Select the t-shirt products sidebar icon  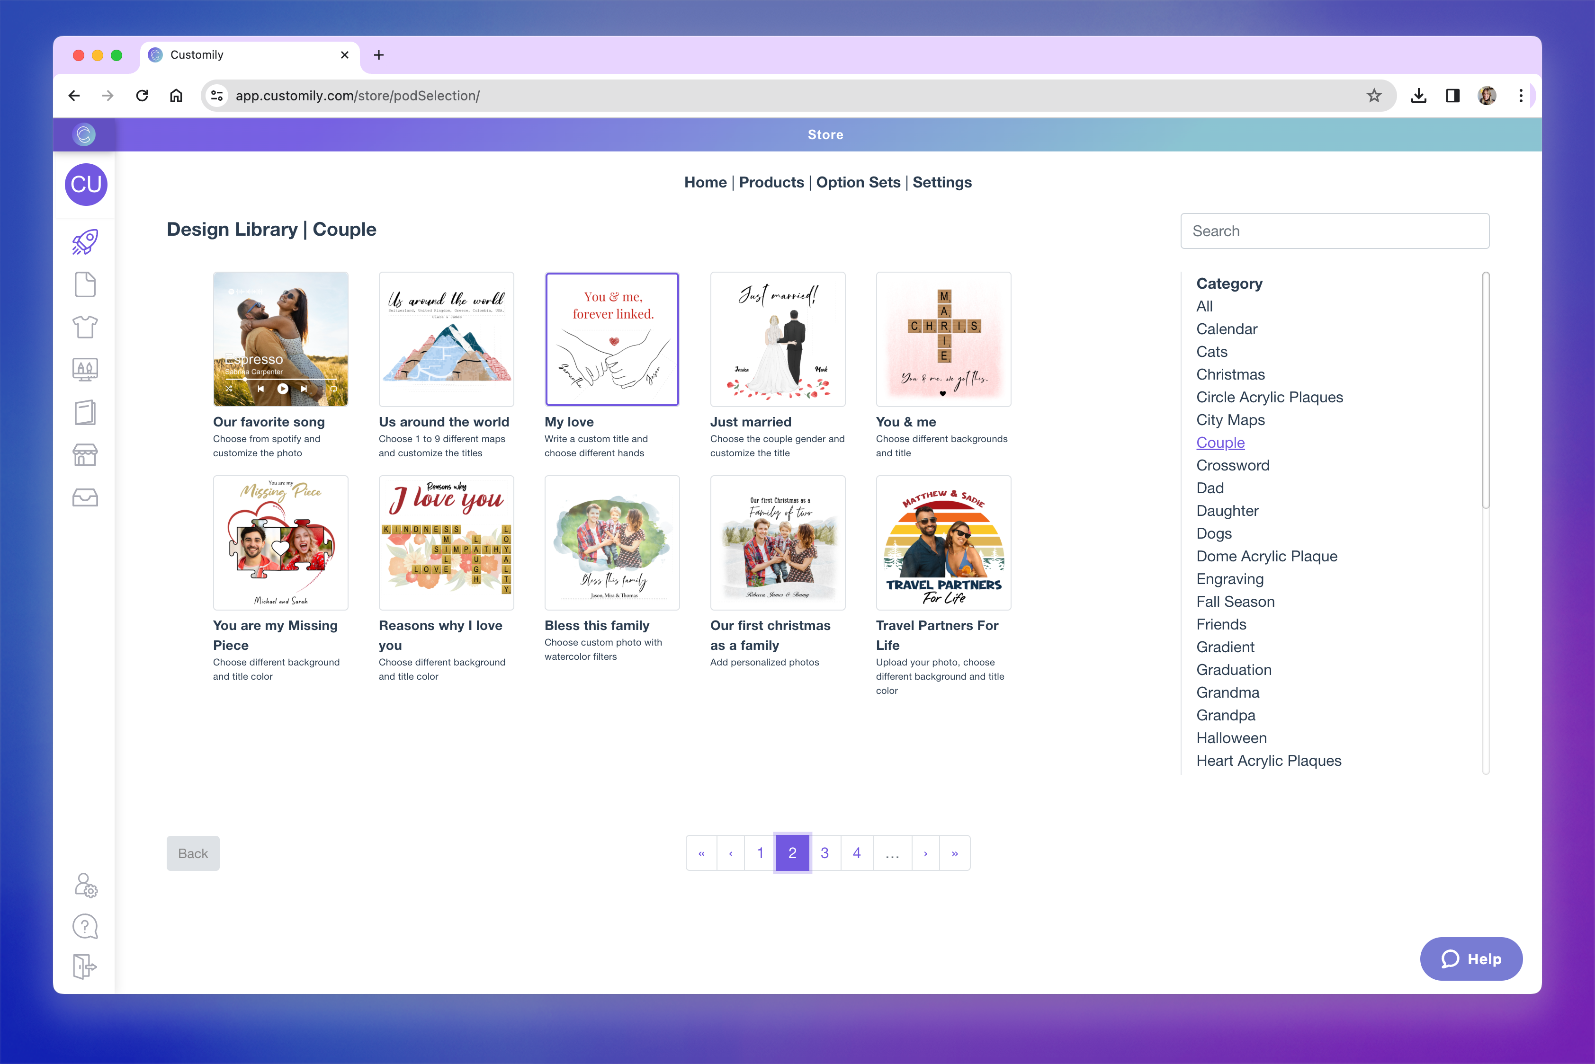85,327
